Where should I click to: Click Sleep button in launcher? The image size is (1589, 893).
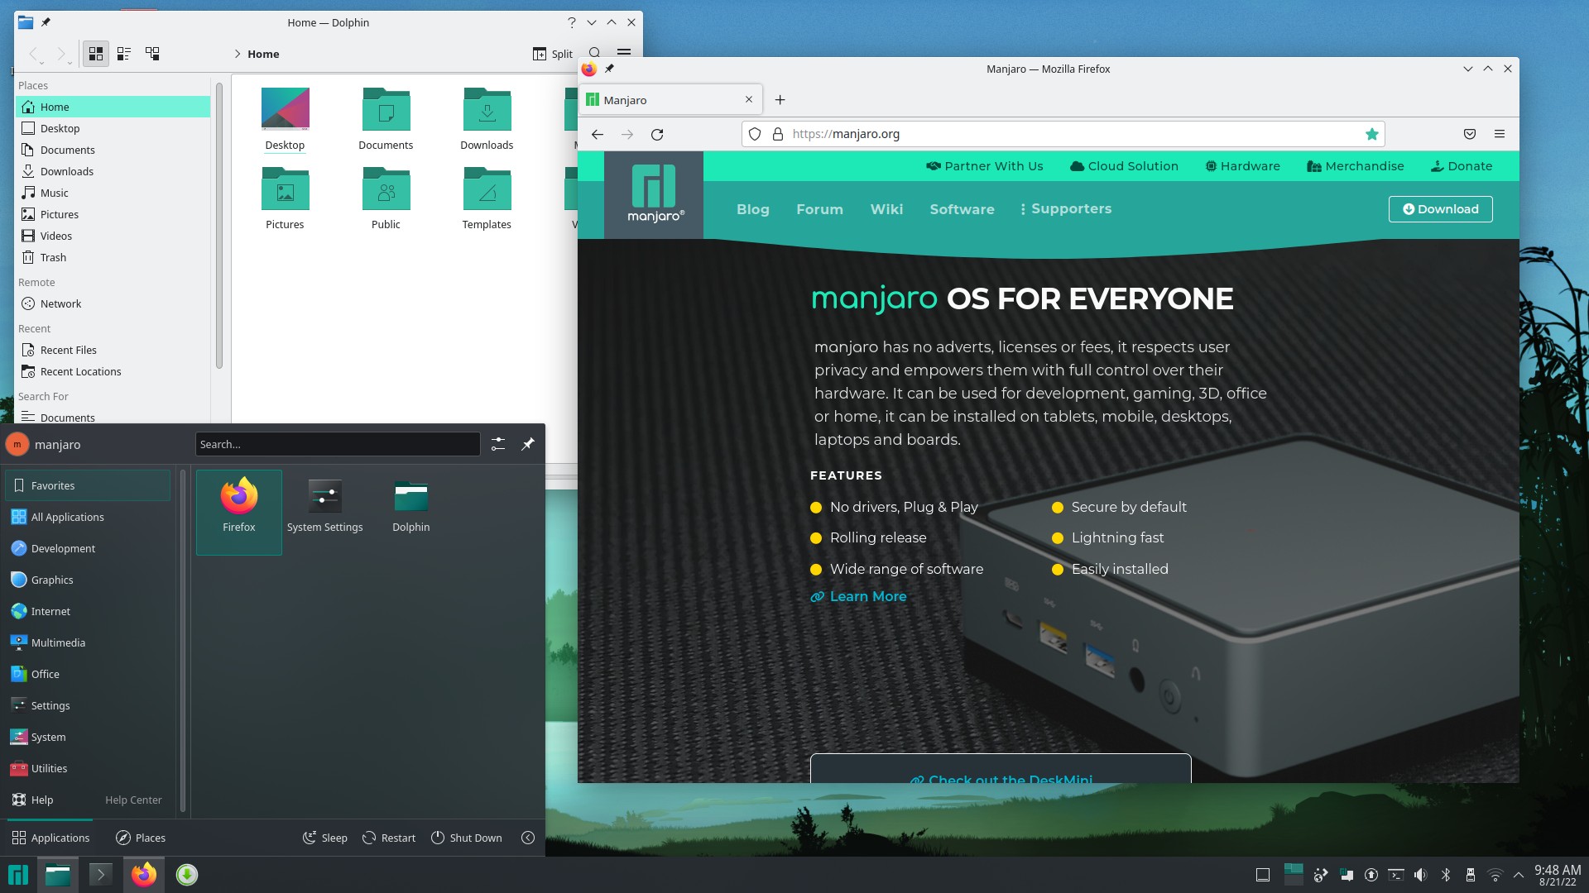pyautogui.click(x=324, y=838)
